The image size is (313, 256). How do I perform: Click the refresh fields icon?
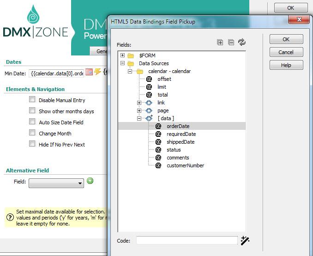(242, 43)
